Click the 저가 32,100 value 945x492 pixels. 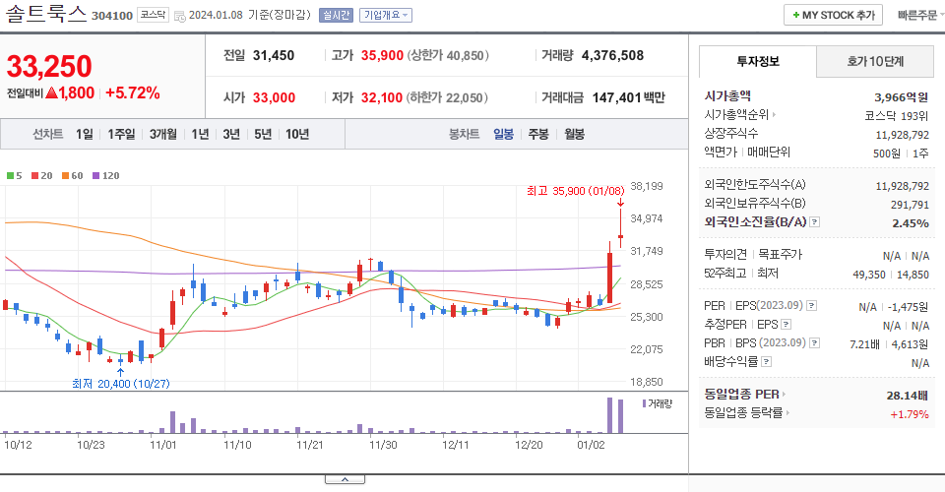click(x=382, y=97)
